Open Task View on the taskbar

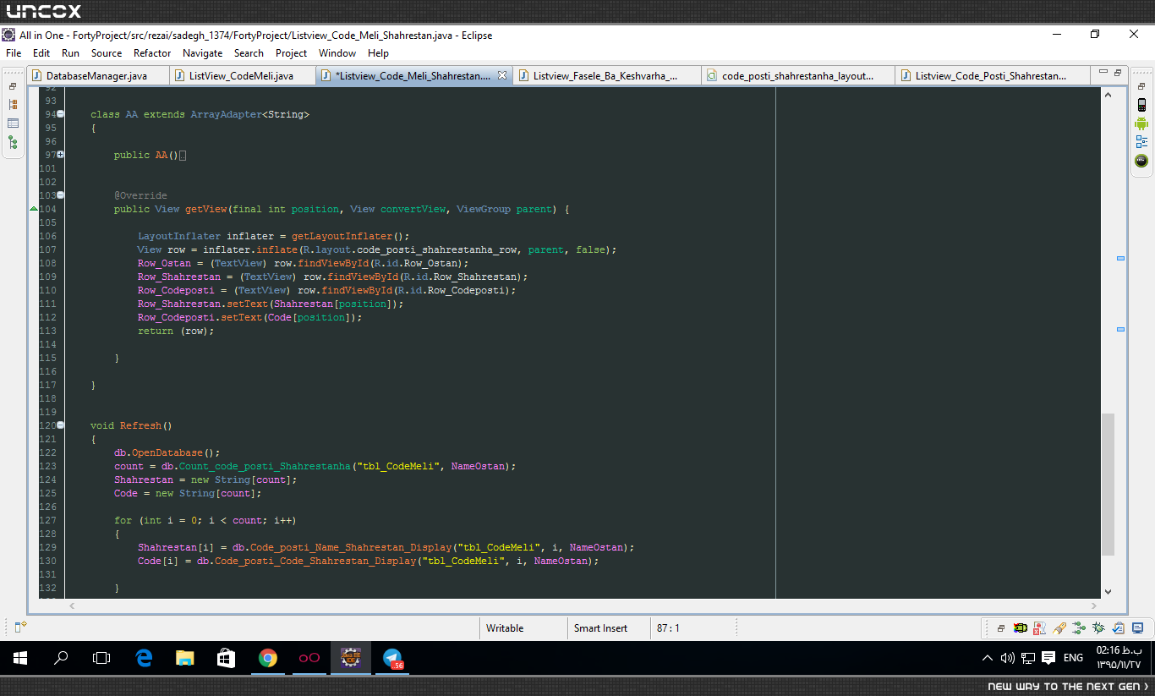pos(101,658)
